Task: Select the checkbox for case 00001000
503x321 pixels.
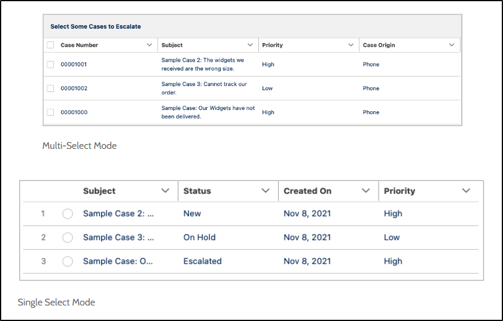Action: tap(50, 112)
